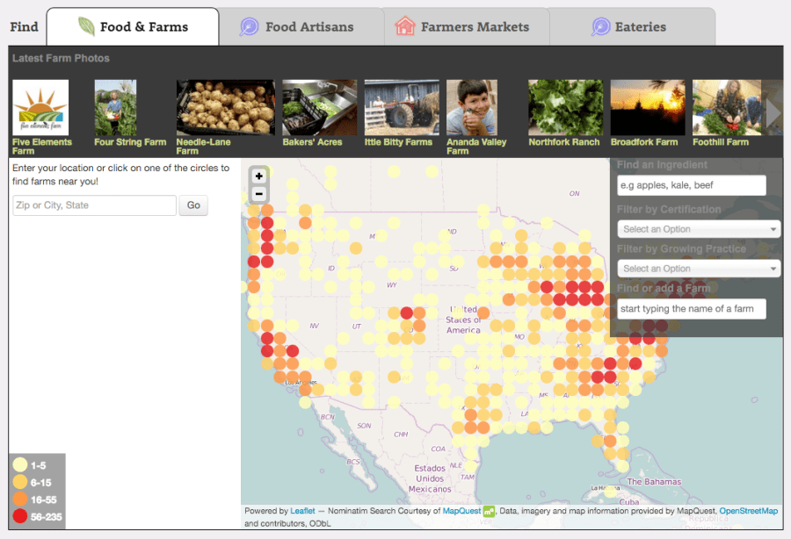791x539 pixels.
Task: Zoom in on the farm map
Action: [258, 176]
